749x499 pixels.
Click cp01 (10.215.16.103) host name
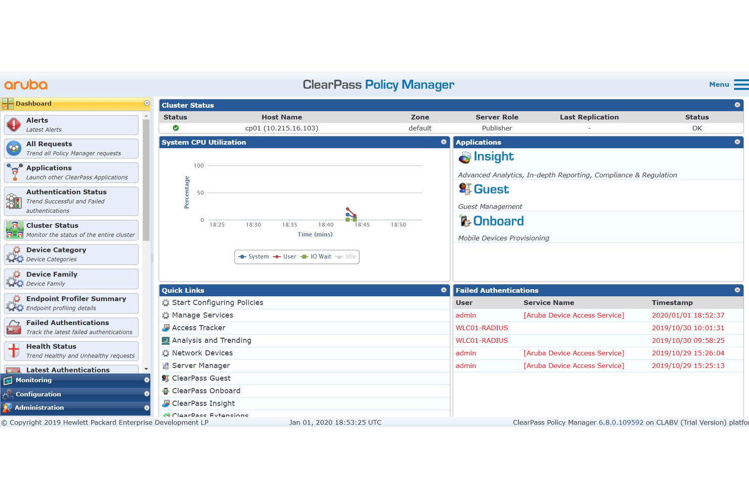point(282,128)
